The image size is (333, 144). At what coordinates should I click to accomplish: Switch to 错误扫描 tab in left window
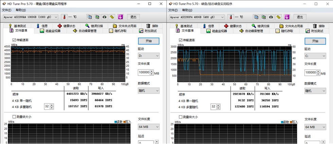tap(94, 26)
